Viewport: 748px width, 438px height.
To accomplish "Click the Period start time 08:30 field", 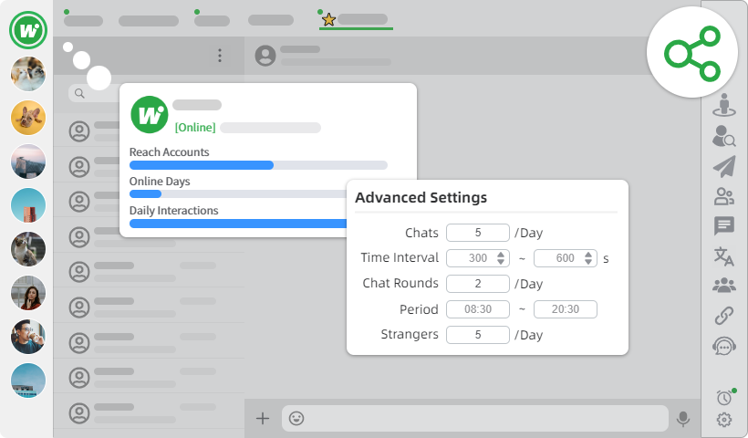I will [x=478, y=309].
